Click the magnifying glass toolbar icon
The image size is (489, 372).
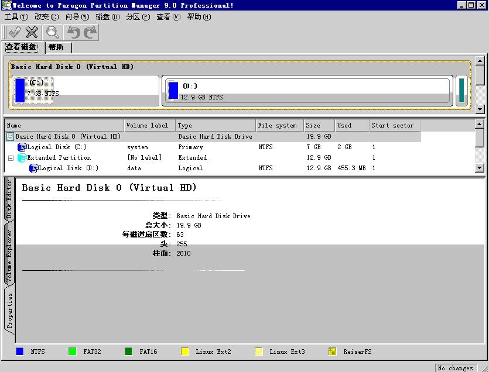(53, 33)
